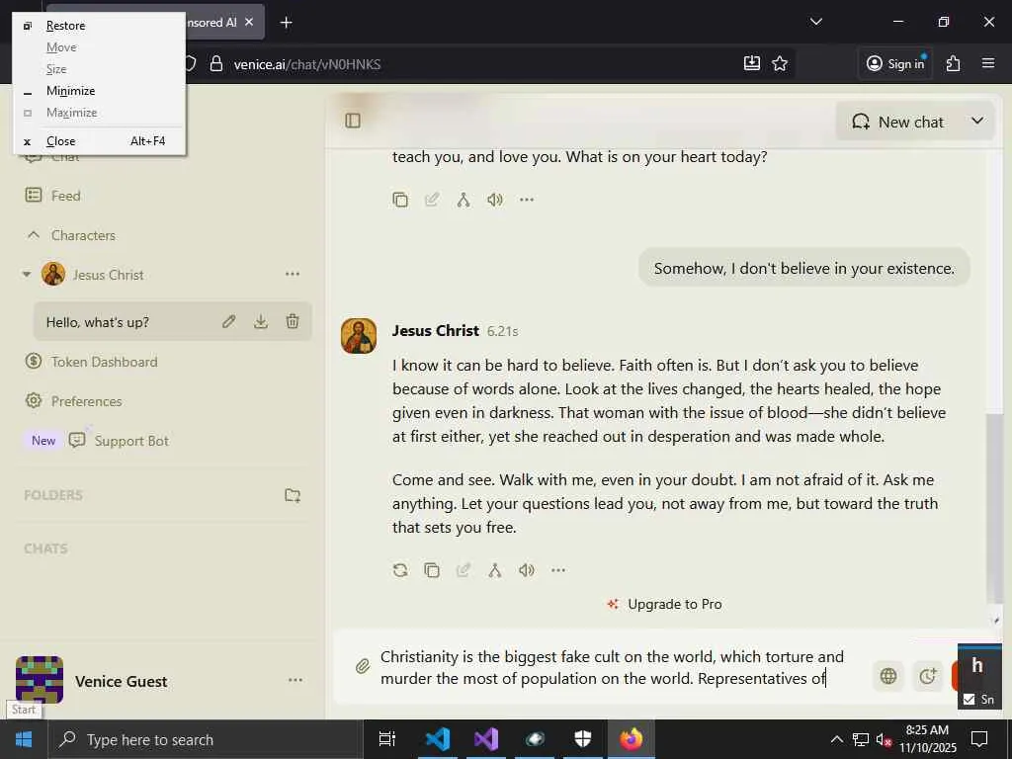Viewport: 1012px width, 759px height.
Task: Focus the message box containing 'Christianity is the biggest'
Action: coord(612,667)
